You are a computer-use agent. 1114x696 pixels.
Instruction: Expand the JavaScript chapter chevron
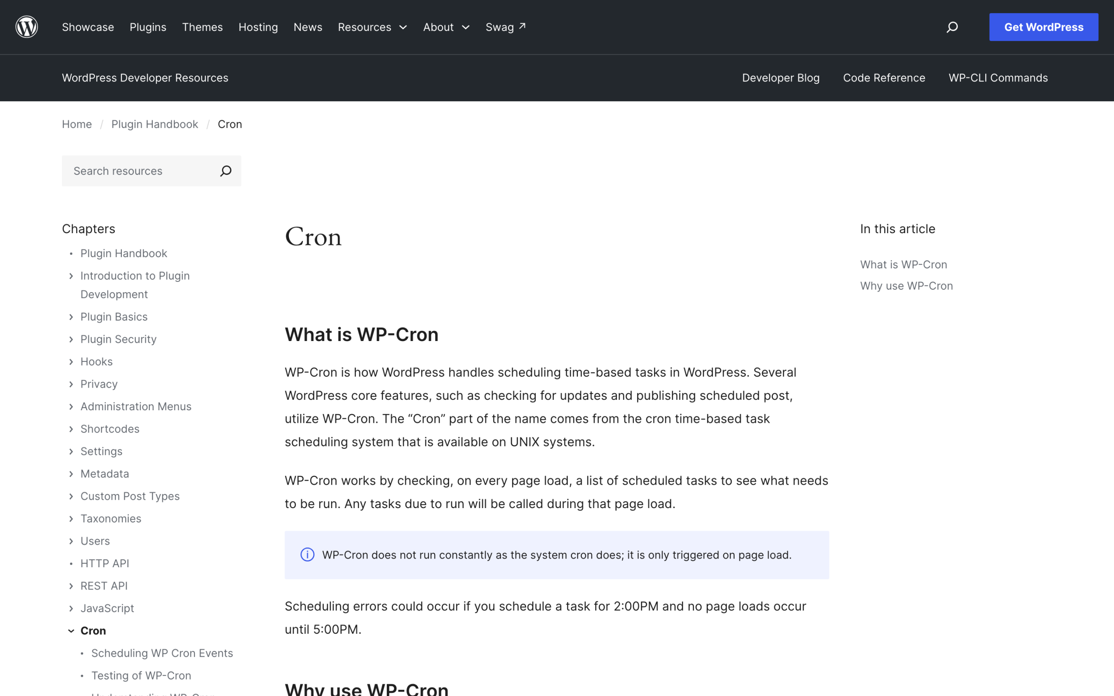coord(71,609)
